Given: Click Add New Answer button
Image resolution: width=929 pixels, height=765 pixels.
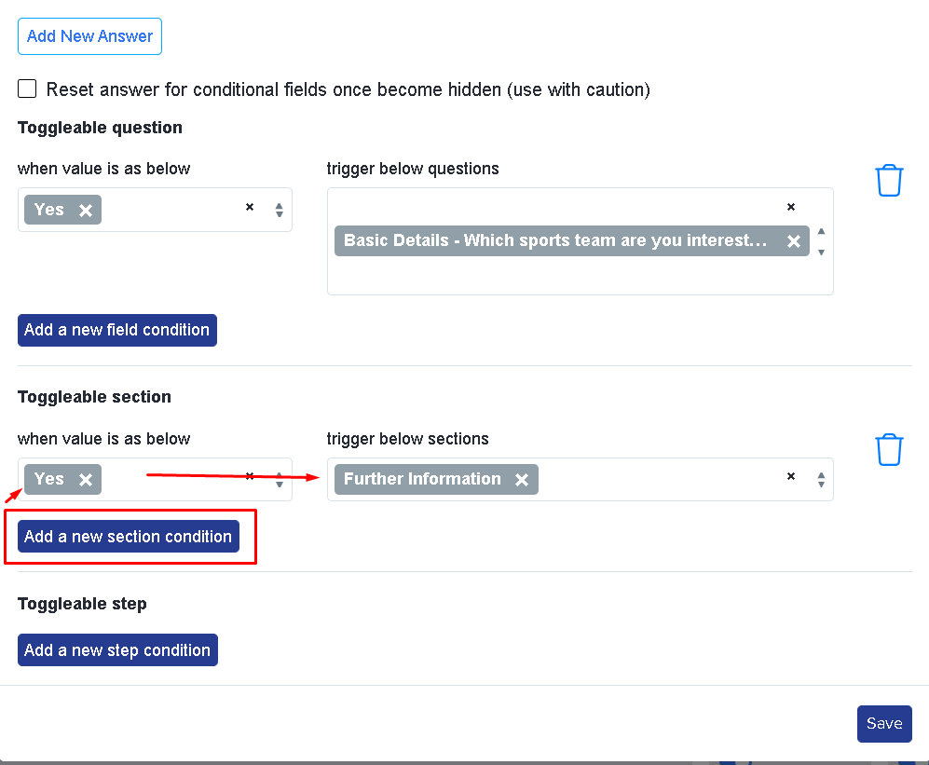Looking at the screenshot, I should coord(90,36).
